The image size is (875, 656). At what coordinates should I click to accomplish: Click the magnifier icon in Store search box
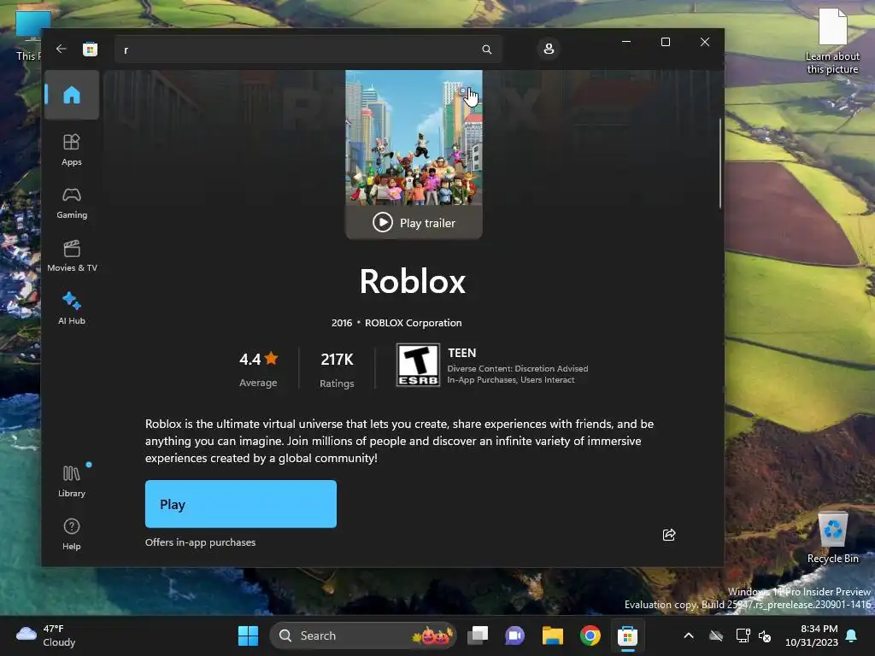(486, 50)
